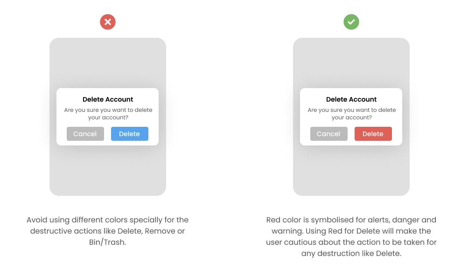
Task: Click gray mockup area below the blue-button dialog
Action: tap(108, 171)
